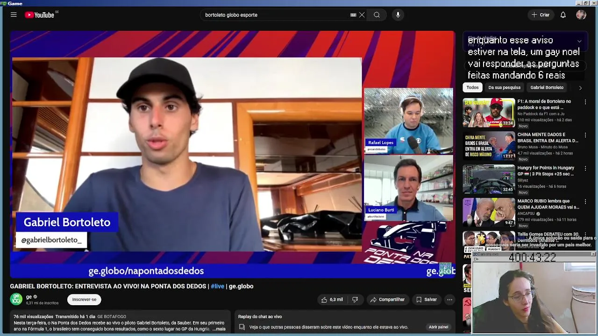This screenshot has height=336, width=598.
Task: Open title 'MARCO RUBIO lembra que QUEM AJUDAR MORAES'
Action: pyautogui.click(x=548, y=204)
